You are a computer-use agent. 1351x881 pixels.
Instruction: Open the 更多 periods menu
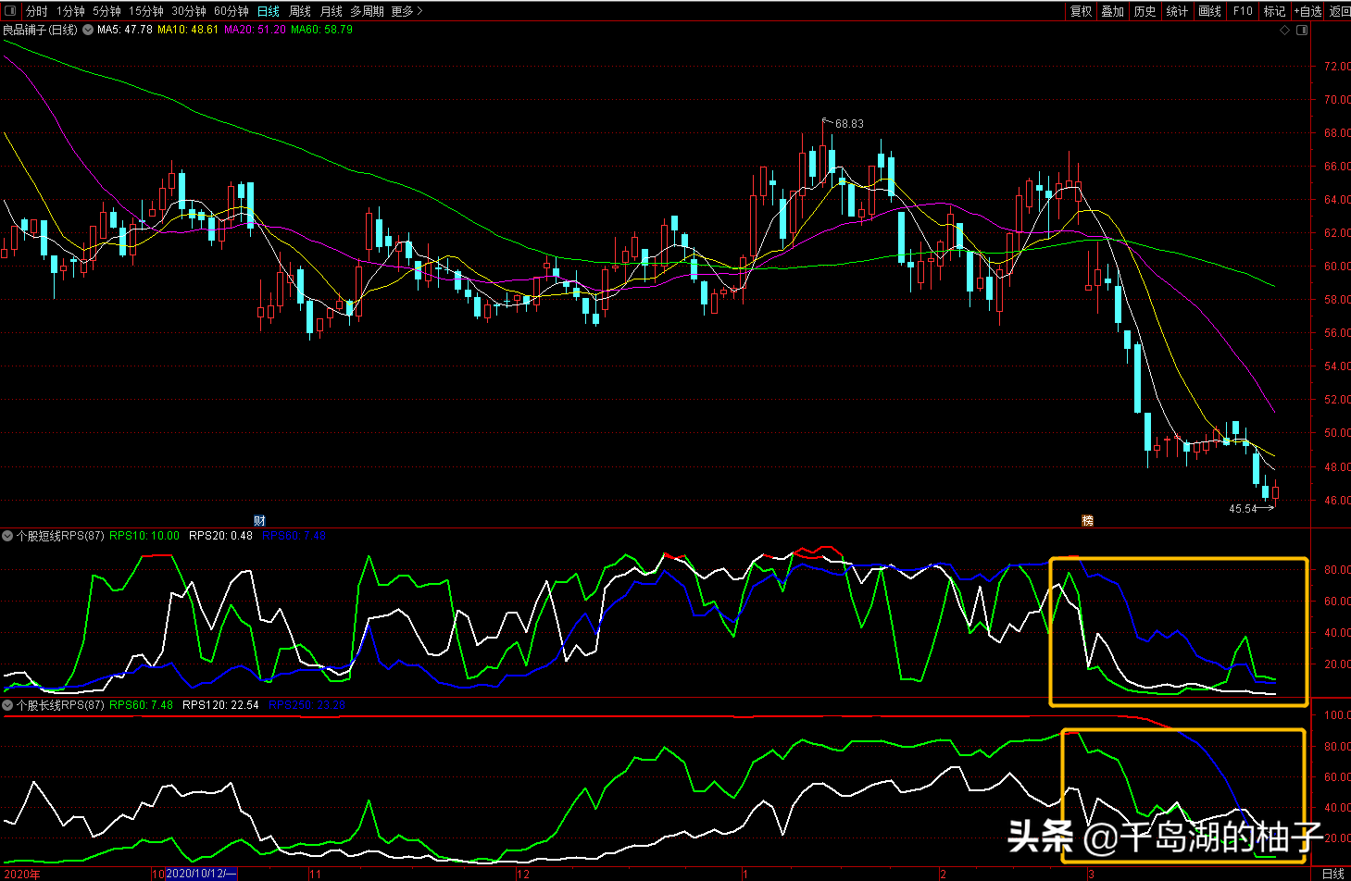[407, 11]
